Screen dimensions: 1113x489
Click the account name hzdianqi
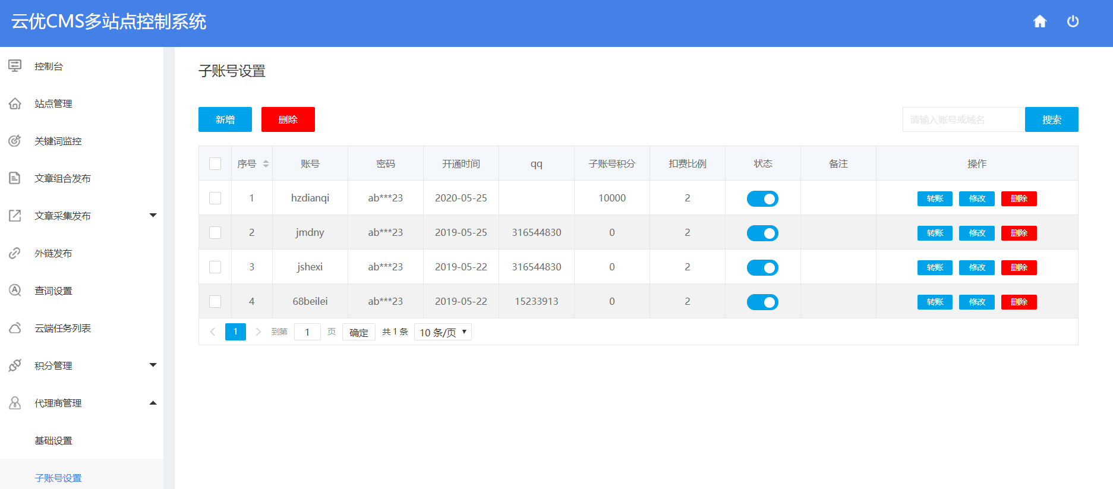click(310, 198)
